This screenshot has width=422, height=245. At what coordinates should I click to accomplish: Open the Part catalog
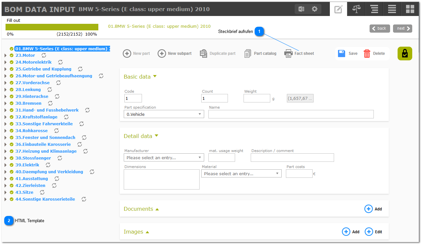tap(260, 54)
